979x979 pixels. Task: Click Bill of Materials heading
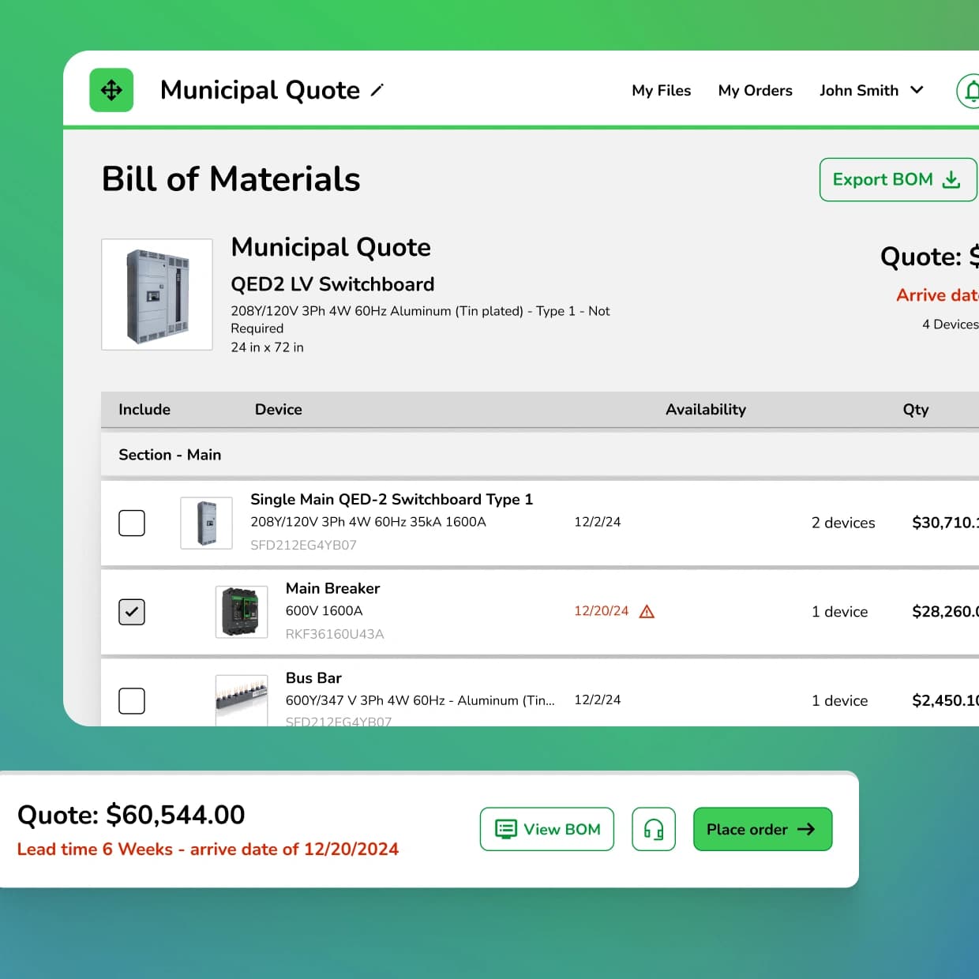click(x=231, y=179)
